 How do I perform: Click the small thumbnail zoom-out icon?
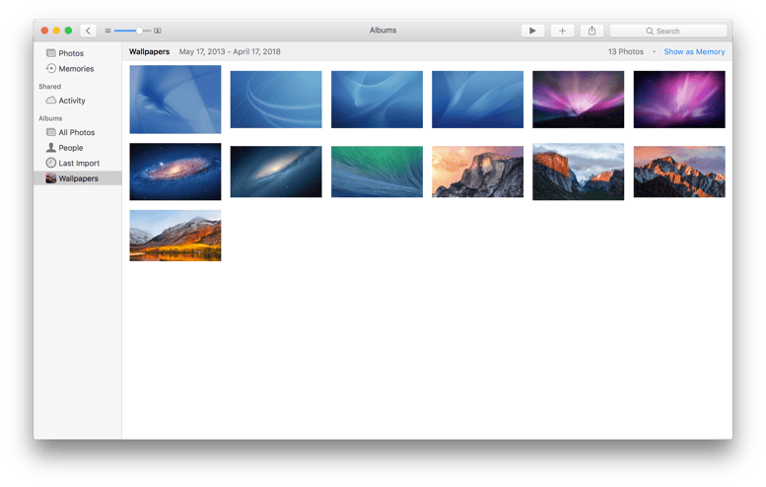pyautogui.click(x=108, y=31)
